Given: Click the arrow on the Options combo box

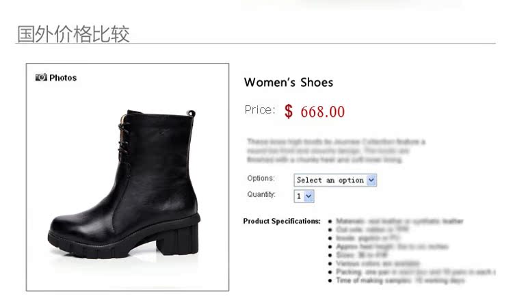Looking at the screenshot, I should [371, 180].
